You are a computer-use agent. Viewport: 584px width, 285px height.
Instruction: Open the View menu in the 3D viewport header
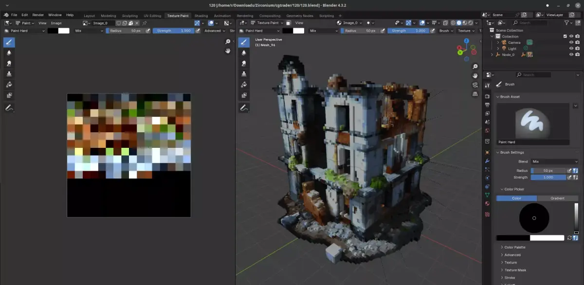[299, 23]
